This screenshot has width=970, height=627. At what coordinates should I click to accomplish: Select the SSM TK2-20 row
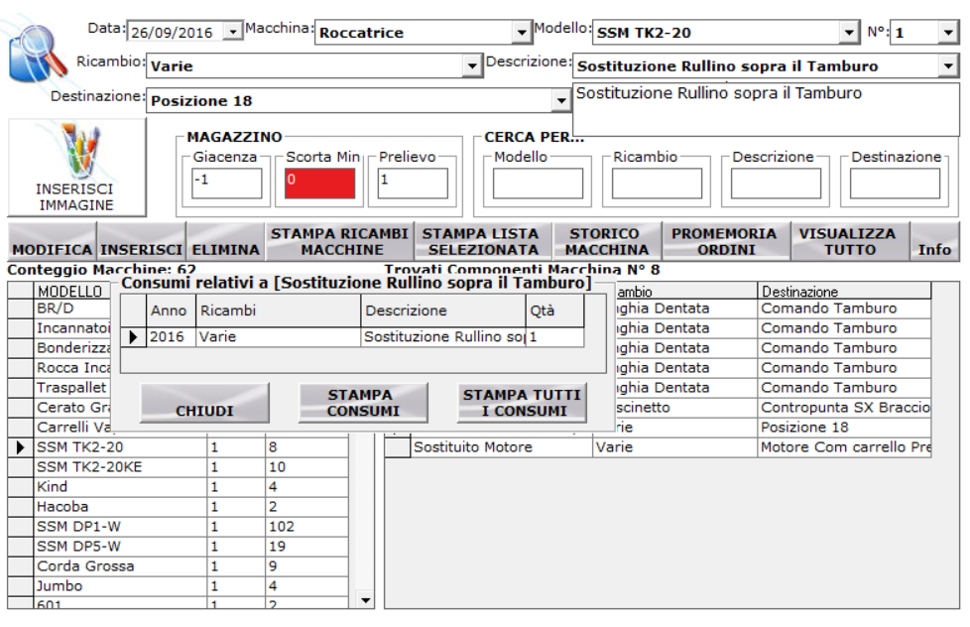click(179, 446)
